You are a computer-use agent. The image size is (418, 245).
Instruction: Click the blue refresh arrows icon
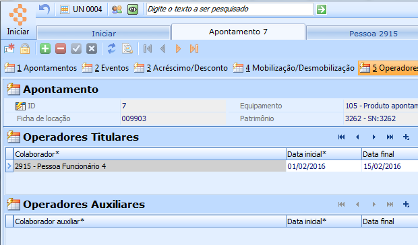(x=111, y=48)
